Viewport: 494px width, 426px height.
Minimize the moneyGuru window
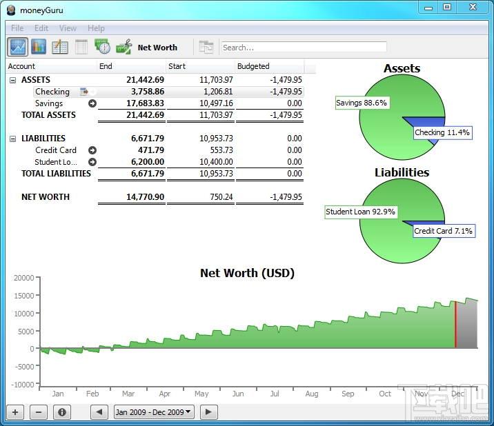click(428, 8)
